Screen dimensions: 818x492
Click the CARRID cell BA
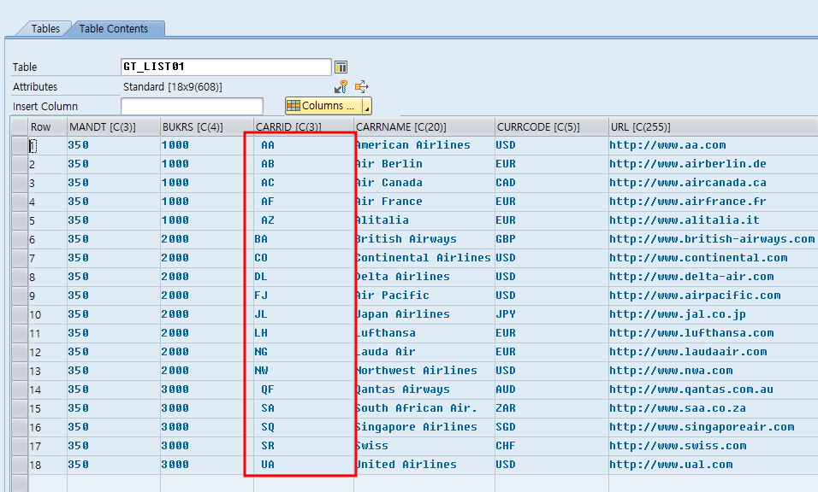[304, 239]
